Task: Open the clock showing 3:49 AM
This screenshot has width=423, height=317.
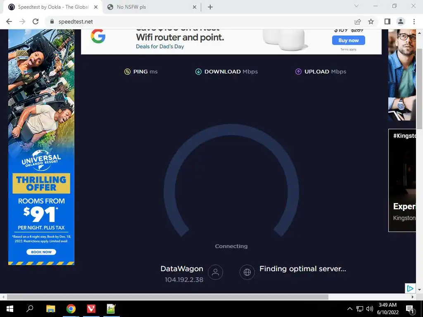Action: [387, 309]
